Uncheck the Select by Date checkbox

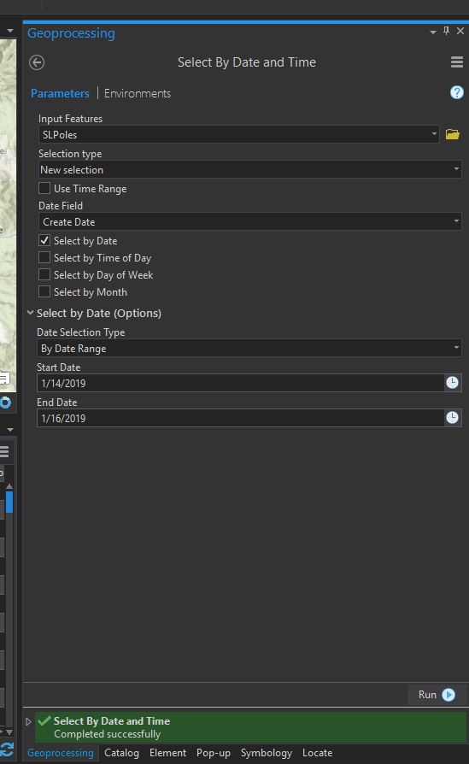coord(44,240)
